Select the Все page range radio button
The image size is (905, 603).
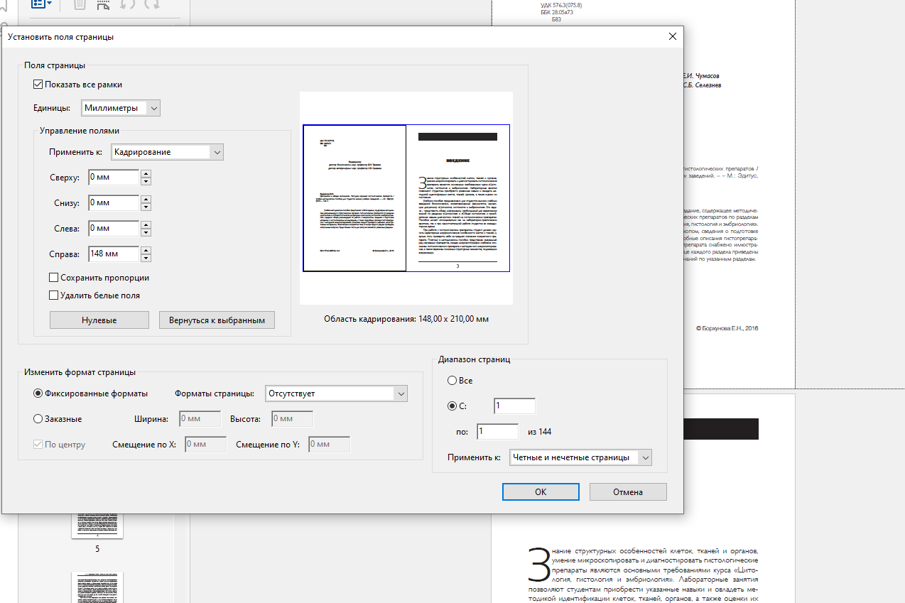pos(452,381)
